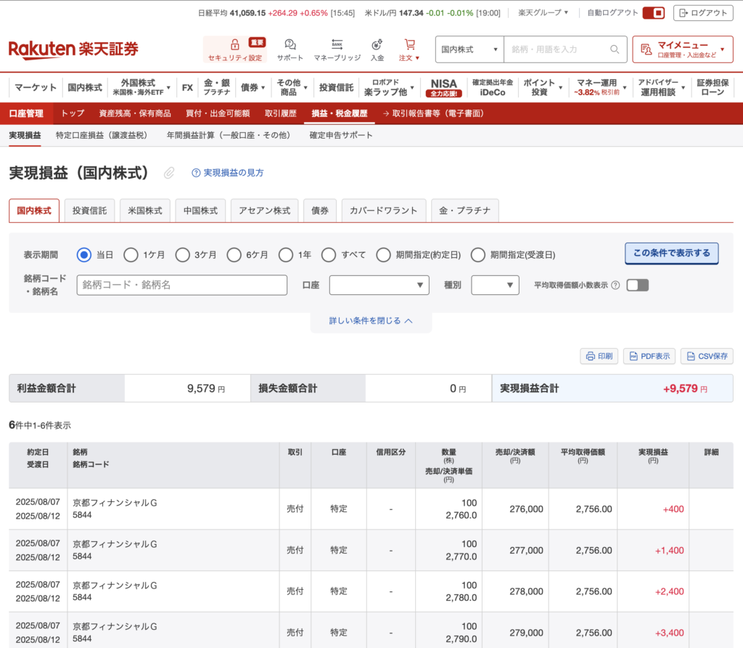Viewport: 743px width, 648px height.
Task: Select 期間指定(約定日) radio button
Action: 383,255
